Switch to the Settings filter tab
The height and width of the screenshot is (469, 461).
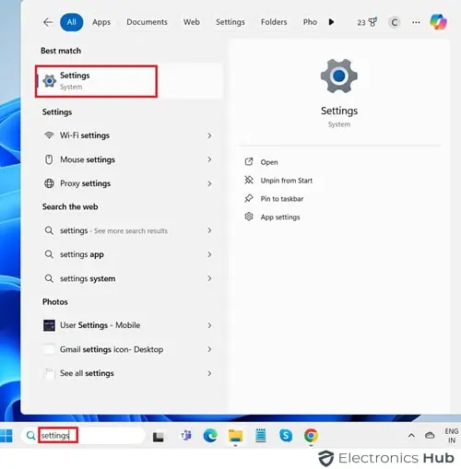coord(230,22)
